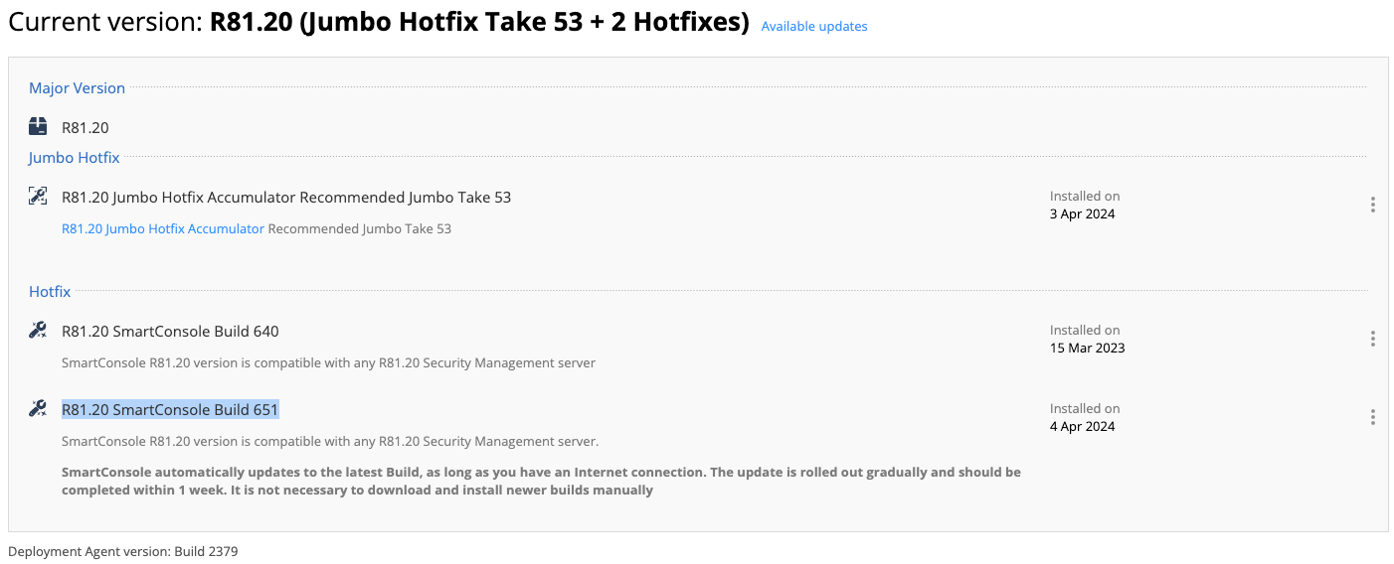
Task: Click the R81.20 major version package icon
Action: (x=38, y=126)
